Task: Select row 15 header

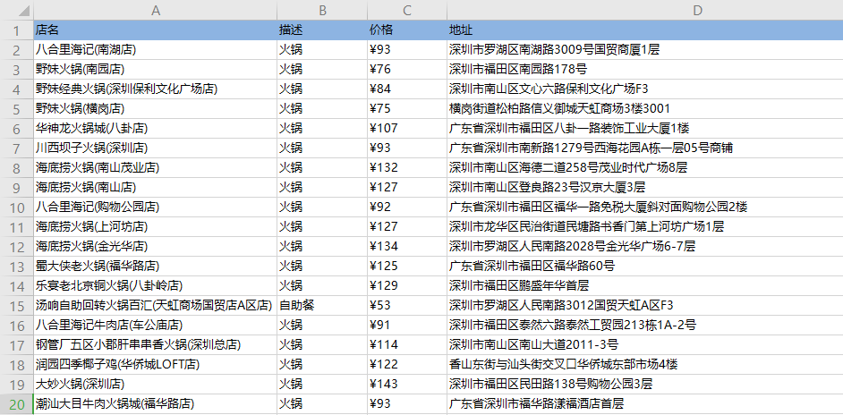Action: pos(17,306)
